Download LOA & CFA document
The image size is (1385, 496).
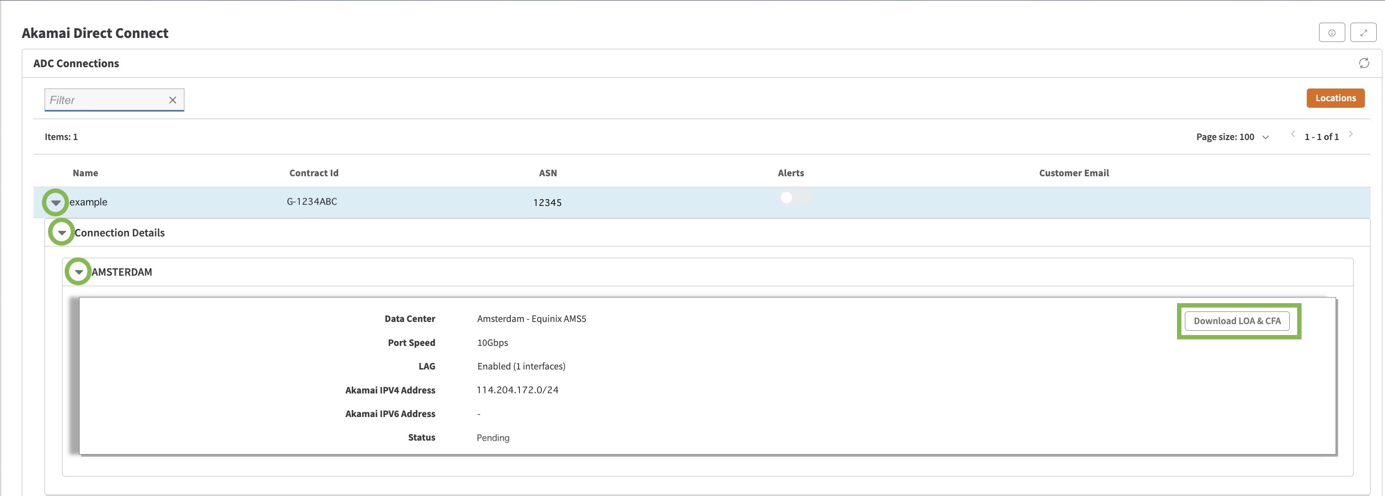(1236, 321)
